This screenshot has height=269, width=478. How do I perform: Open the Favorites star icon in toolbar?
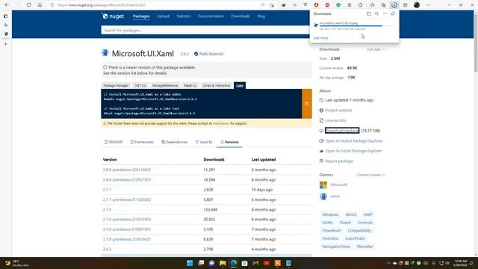(372, 5)
